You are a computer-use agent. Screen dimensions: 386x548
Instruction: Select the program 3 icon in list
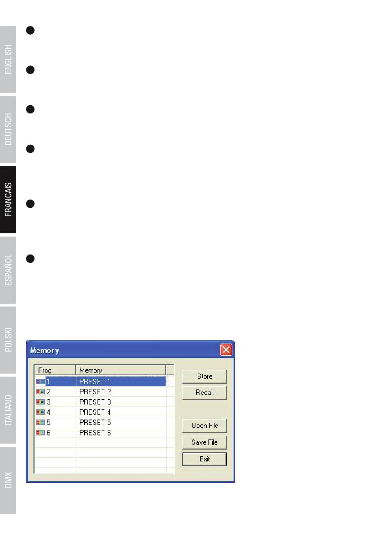click(40, 402)
